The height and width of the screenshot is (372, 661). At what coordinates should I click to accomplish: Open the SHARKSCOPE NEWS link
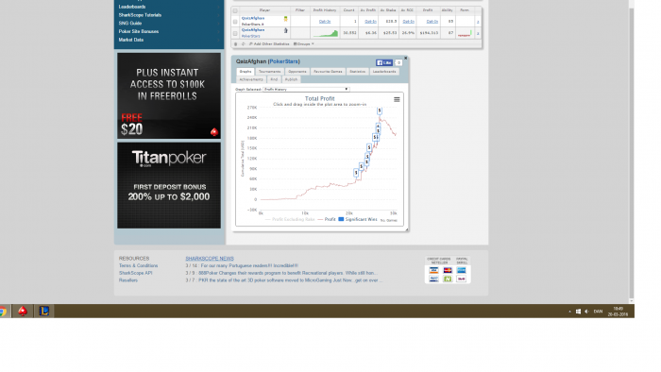point(210,259)
